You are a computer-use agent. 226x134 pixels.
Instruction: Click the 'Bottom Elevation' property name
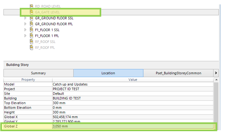pyautogui.click(x=18, y=108)
